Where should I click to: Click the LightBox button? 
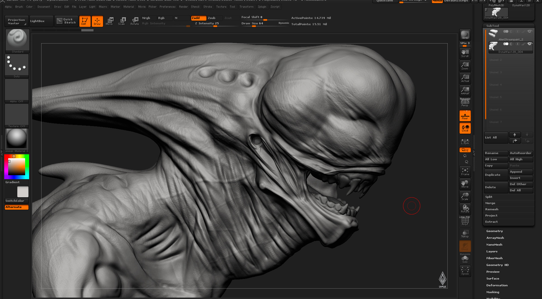[41, 21]
